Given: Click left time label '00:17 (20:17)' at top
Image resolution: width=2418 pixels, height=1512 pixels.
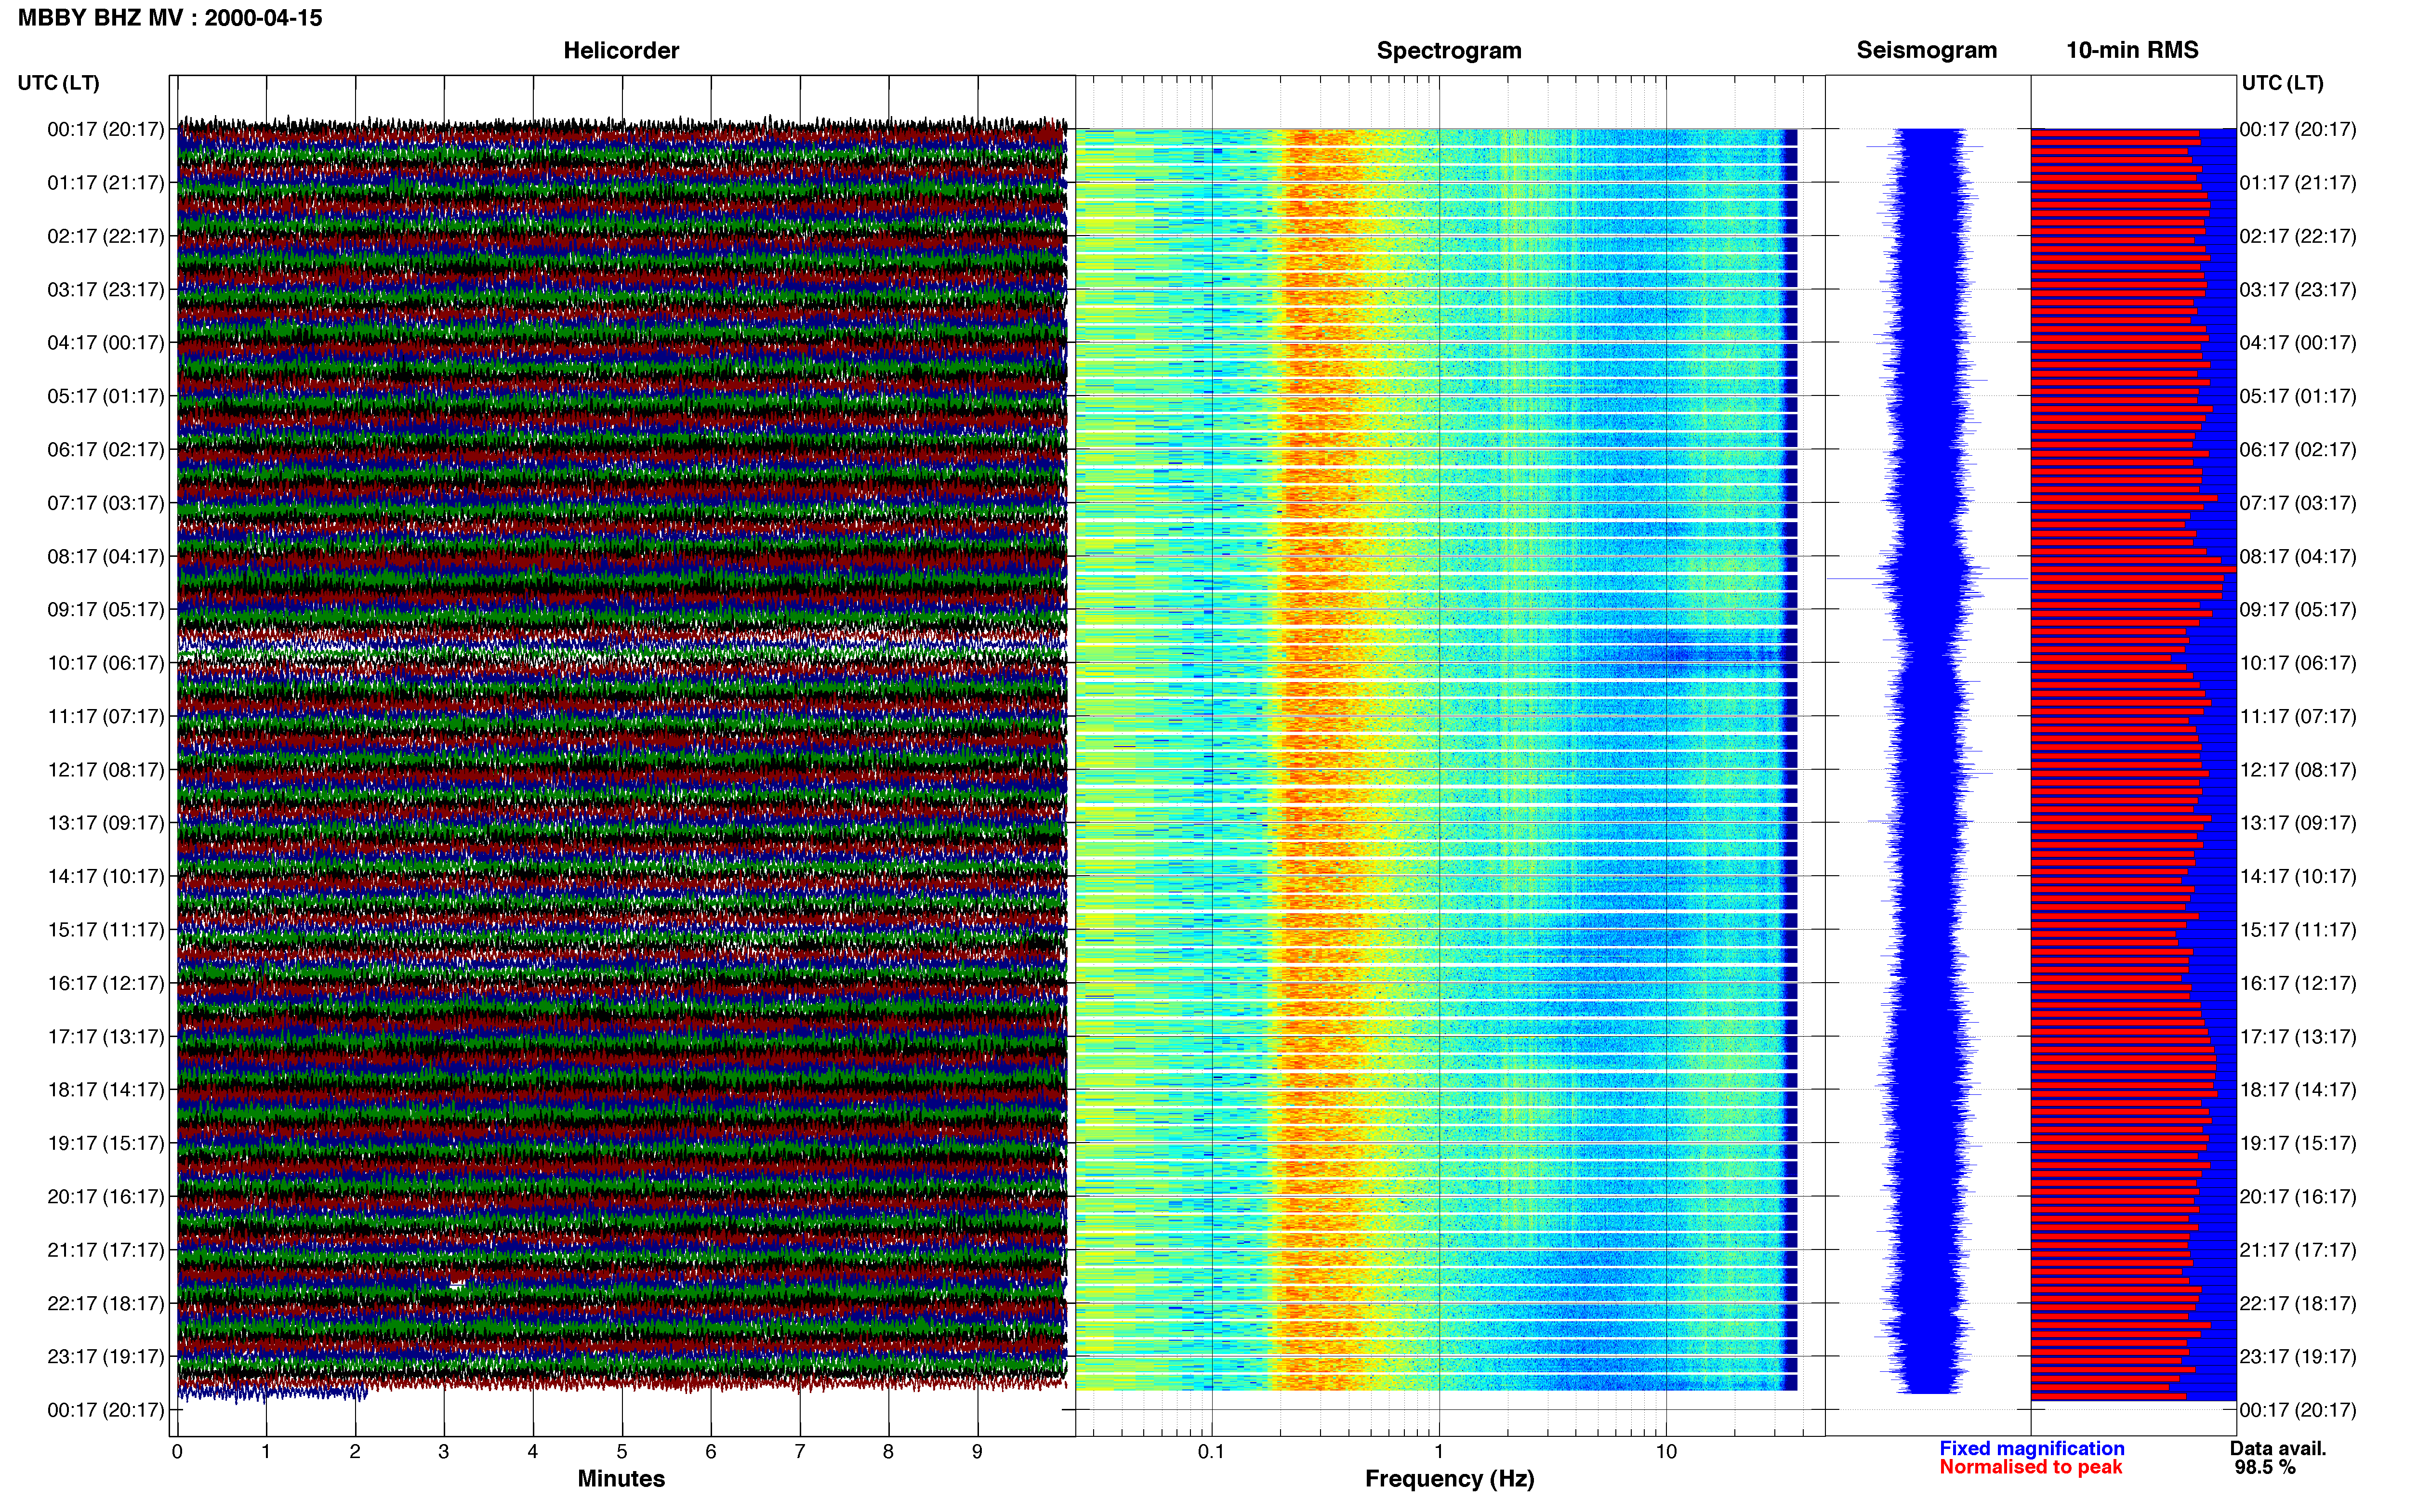Looking at the screenshot, I should 105,129.
